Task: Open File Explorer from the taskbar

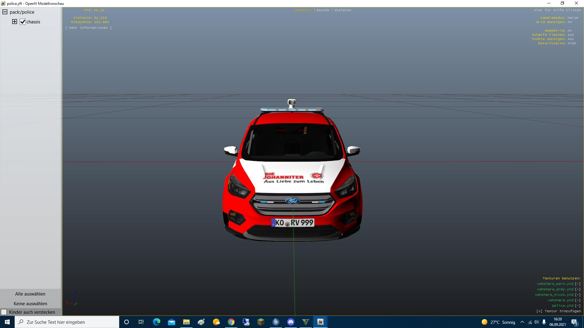Action: (186, 322)
